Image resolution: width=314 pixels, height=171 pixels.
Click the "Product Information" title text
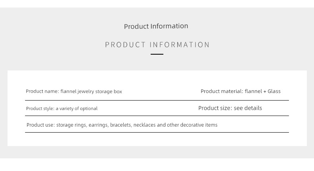pyautogui.click(x=156, y=26)
